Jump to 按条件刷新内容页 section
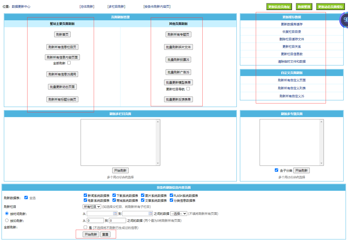This screenshot has width=348, height=241. (x=157, y=7)
